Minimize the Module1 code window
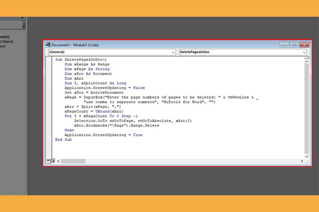319x212 pixels. pyautogui.click(x=284, y=45)
